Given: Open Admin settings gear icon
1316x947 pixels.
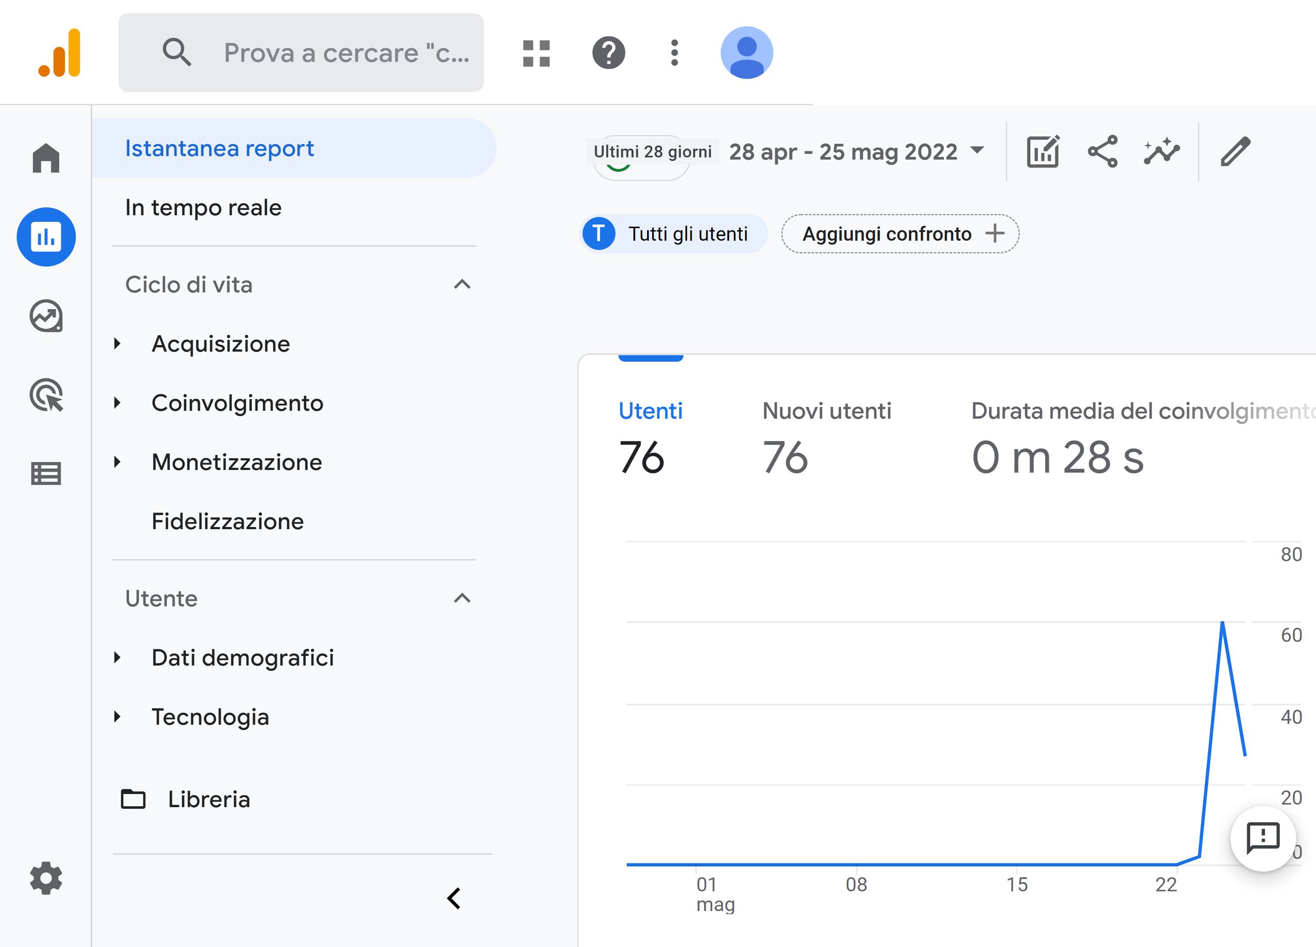Looking at the screenshot, I should point(46,877).
